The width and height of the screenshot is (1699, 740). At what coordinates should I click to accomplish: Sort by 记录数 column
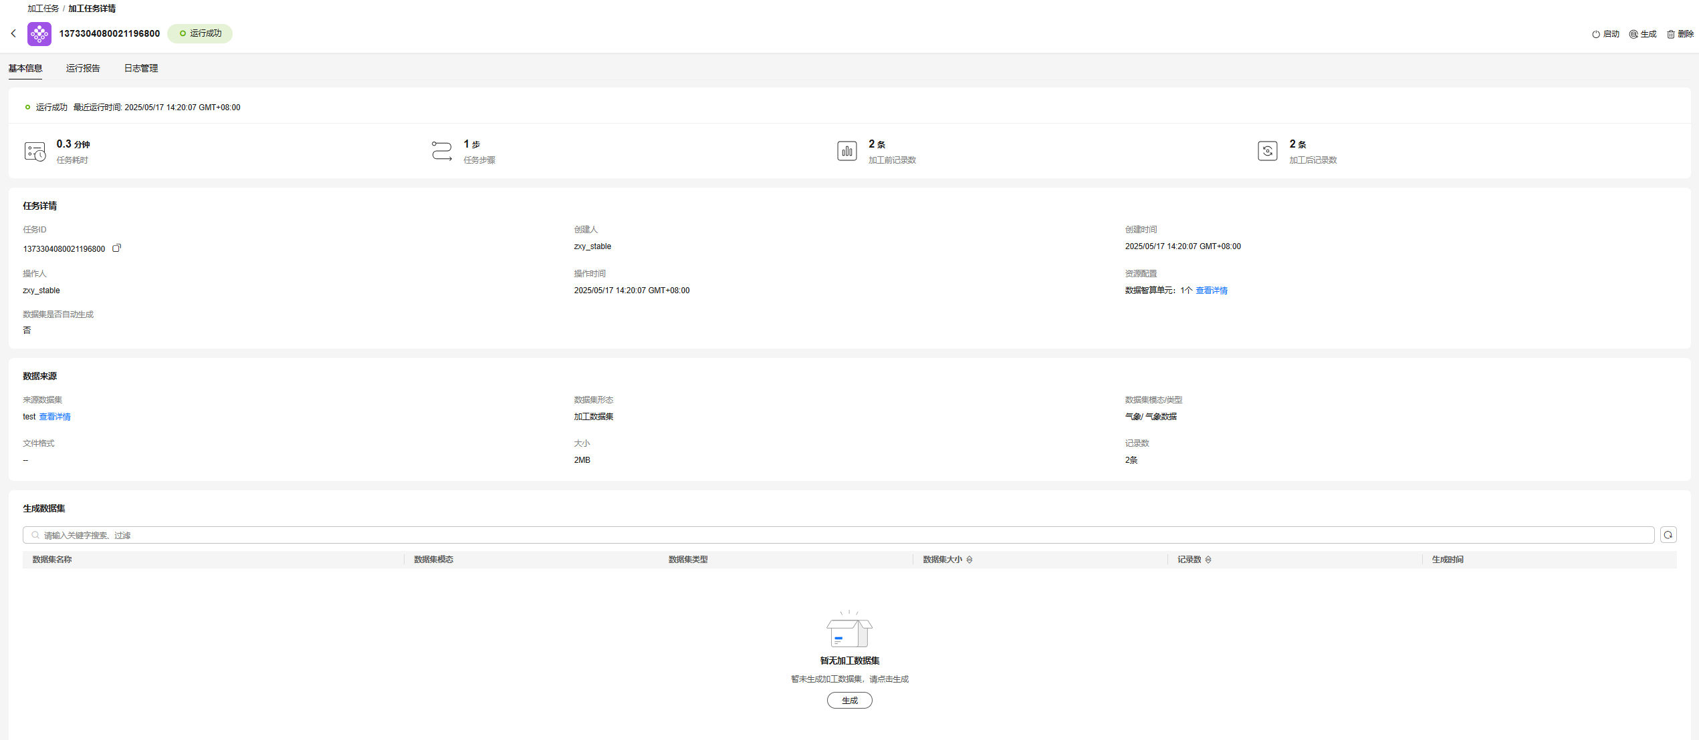(x=1208, y=560)
